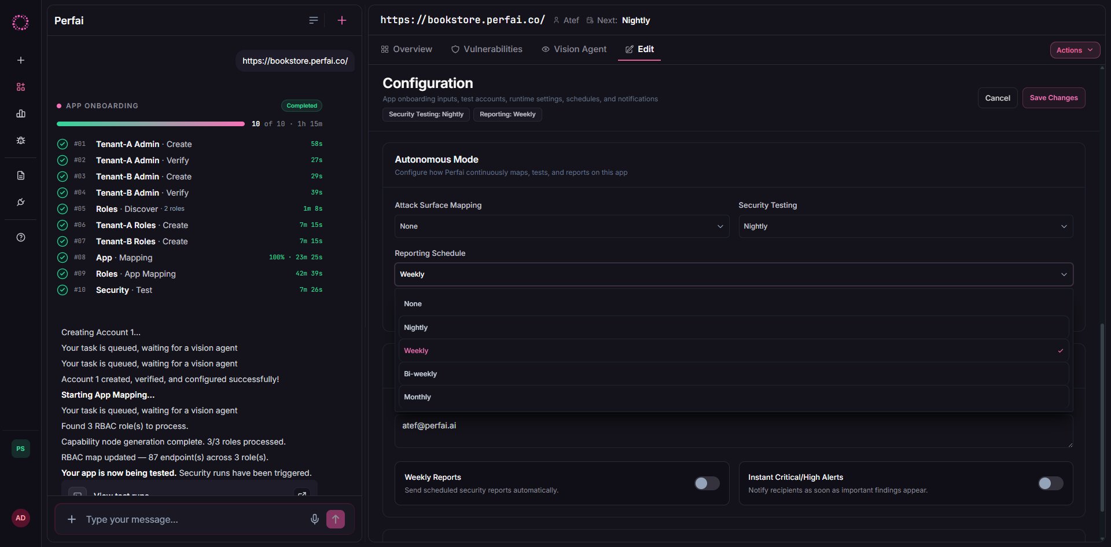Open the external link icon on test runs card
Viewport: 1111px width, 547px height.
[x=301, y=494]
